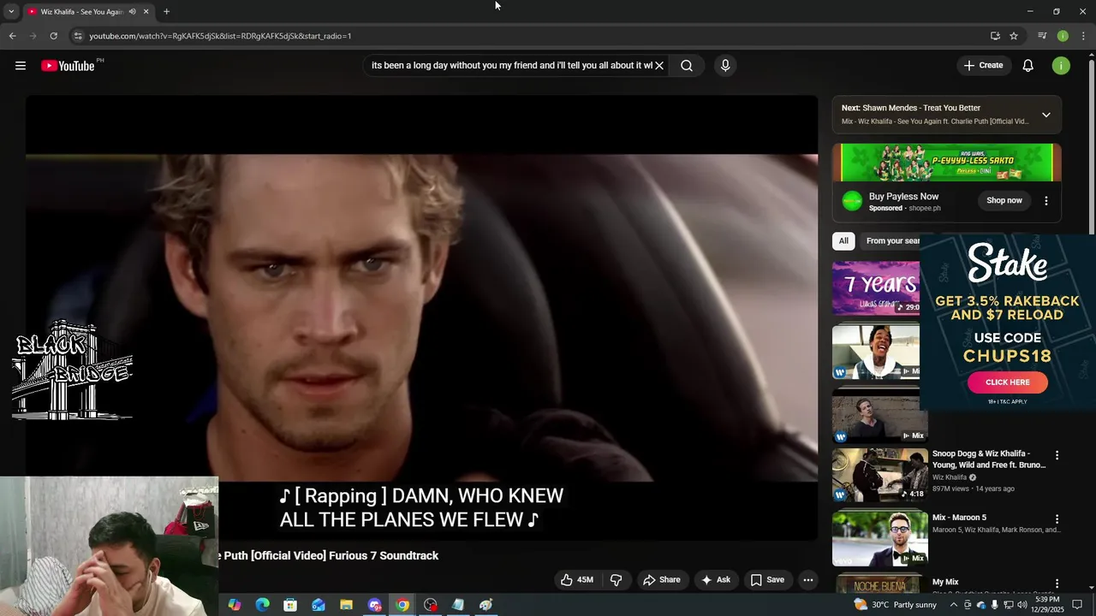
Task: Open the Young, Wild and Free title link
Action: [989, 459]
